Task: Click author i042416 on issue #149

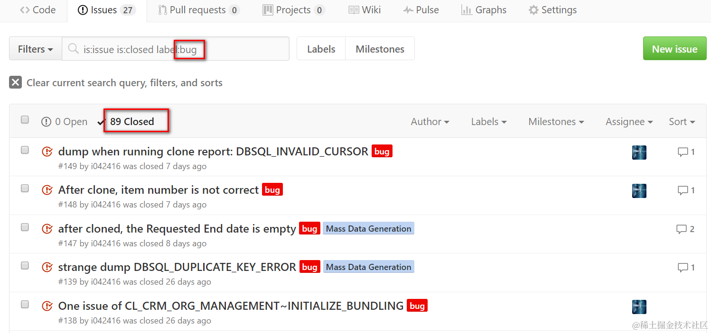Action: [x=106, y=166]
